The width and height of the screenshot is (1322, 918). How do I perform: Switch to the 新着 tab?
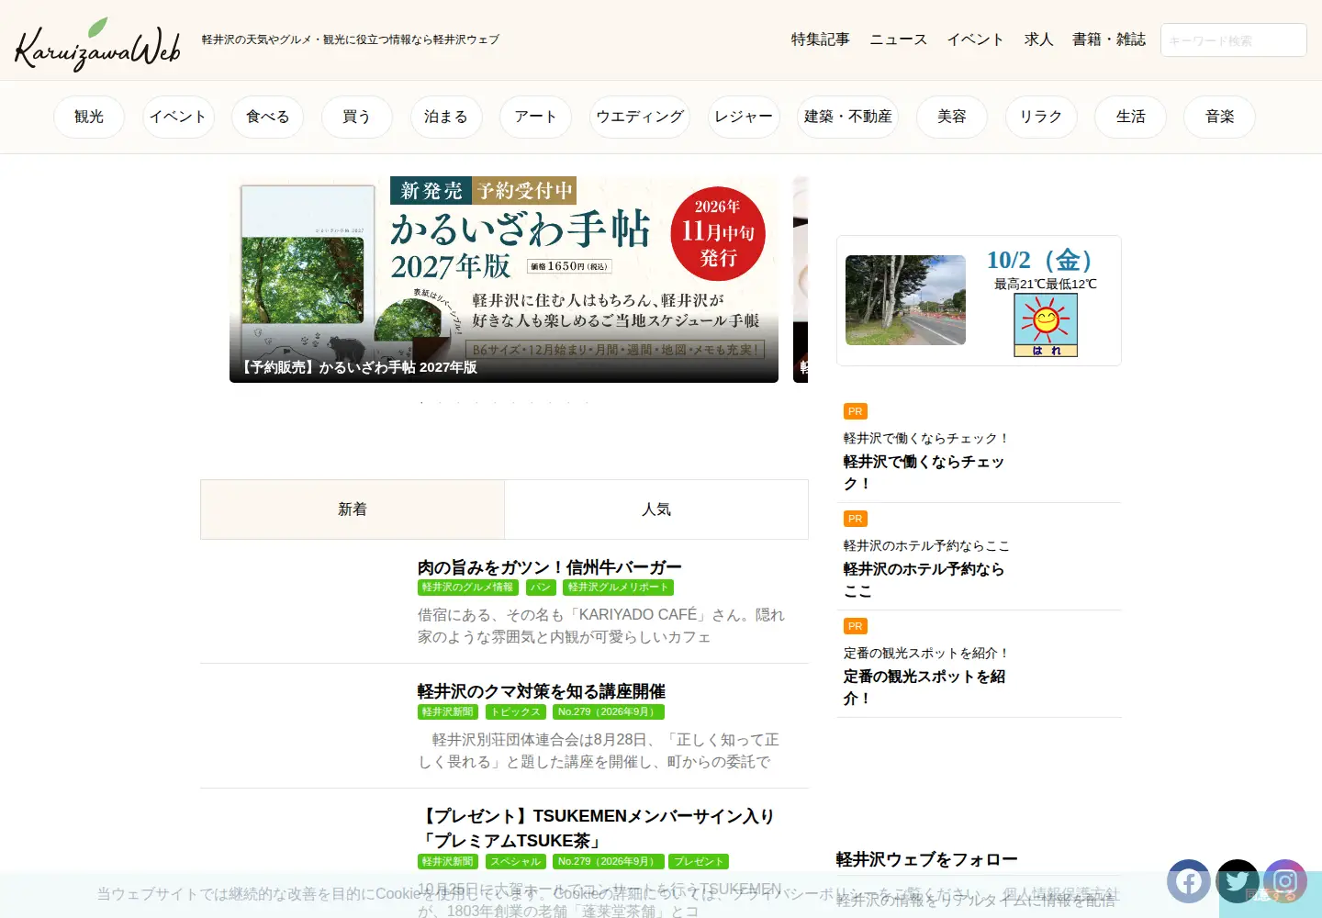pyautogui.click(x=353, y=509)
